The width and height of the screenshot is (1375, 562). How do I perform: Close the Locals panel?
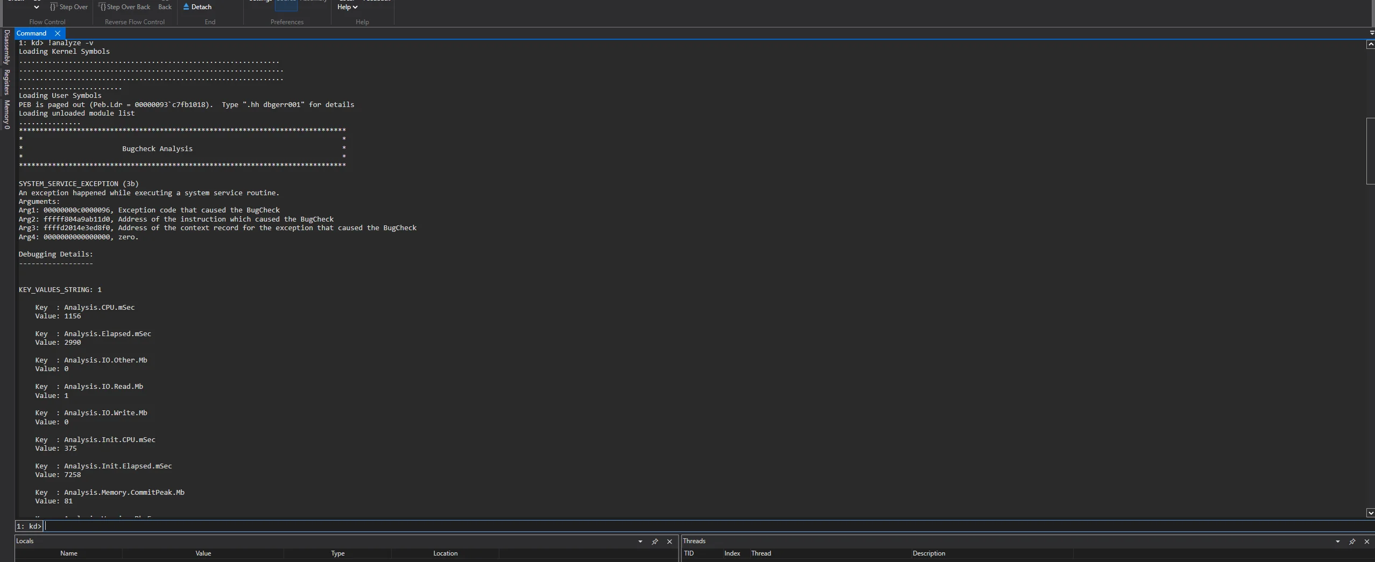(x=669, y=542)
